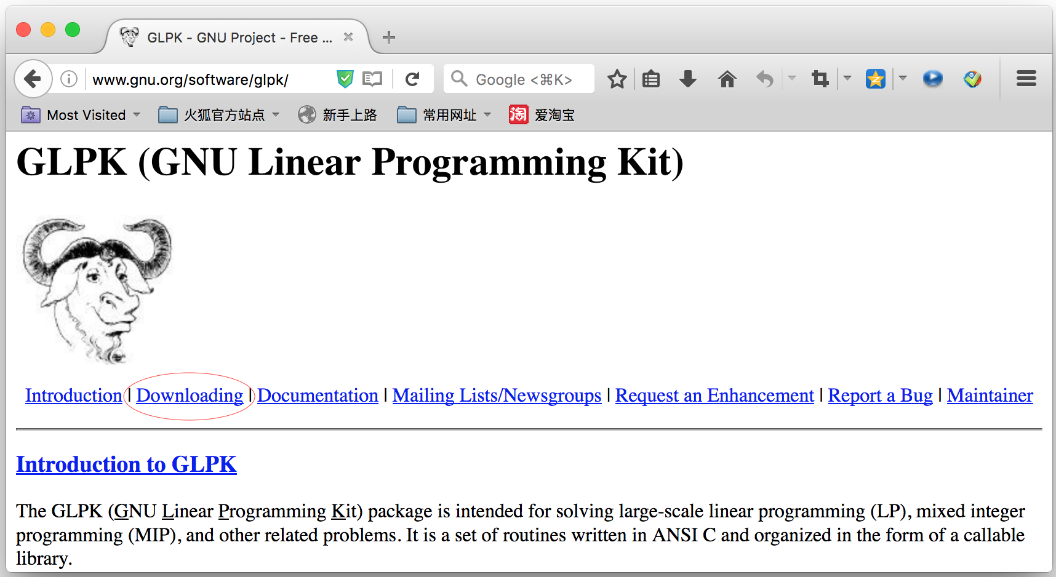Expand the 常用网址 bookmarks folder
The height and width of the screenshot is (577, 1056).
coord(444,115)
